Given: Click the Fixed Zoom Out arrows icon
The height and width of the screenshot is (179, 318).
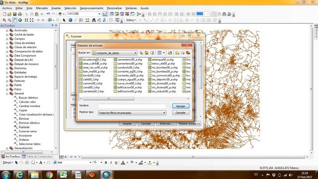Looking at the screenshot, I should tap(32, 20).
